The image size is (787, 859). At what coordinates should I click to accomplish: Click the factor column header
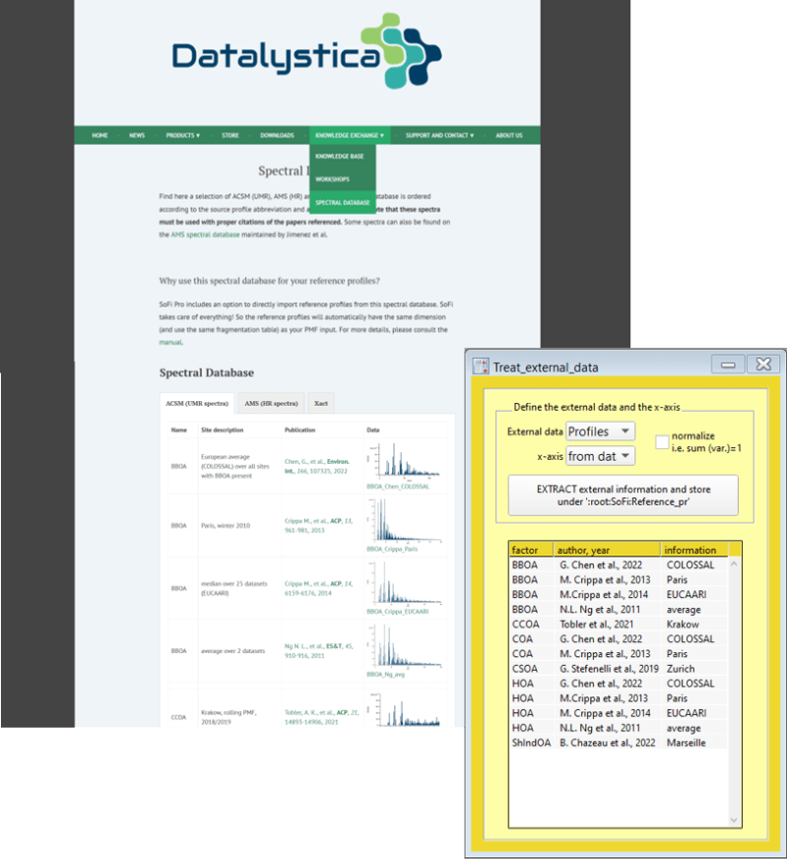point(531,550)
